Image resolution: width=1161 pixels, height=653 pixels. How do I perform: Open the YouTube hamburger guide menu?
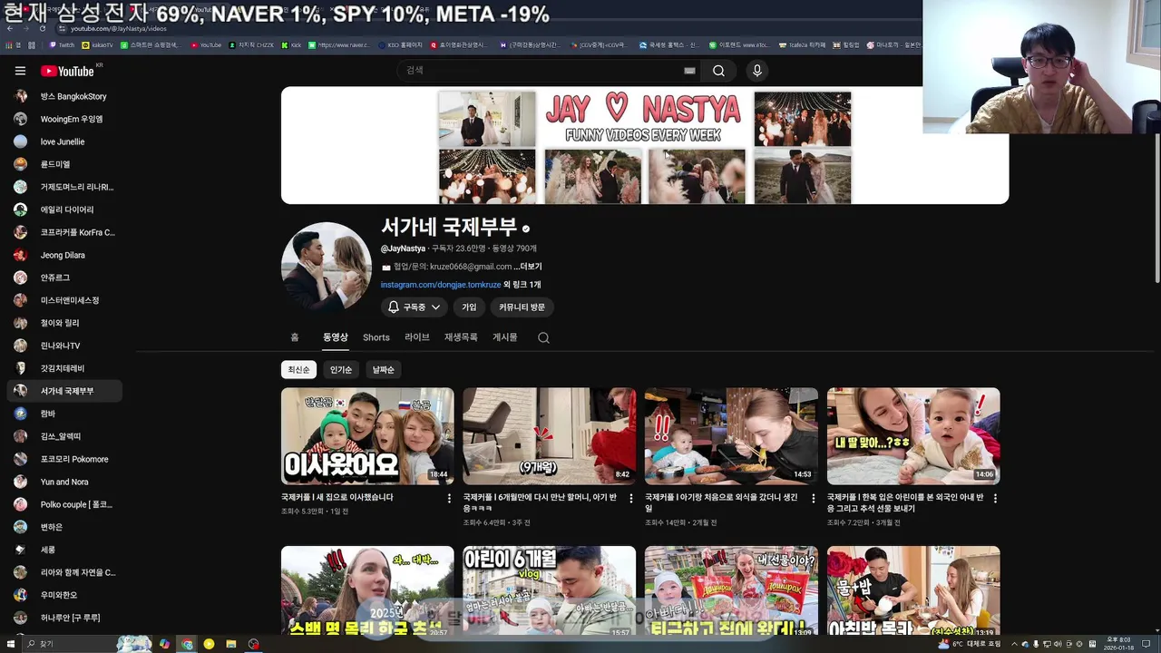coord(20,71)
